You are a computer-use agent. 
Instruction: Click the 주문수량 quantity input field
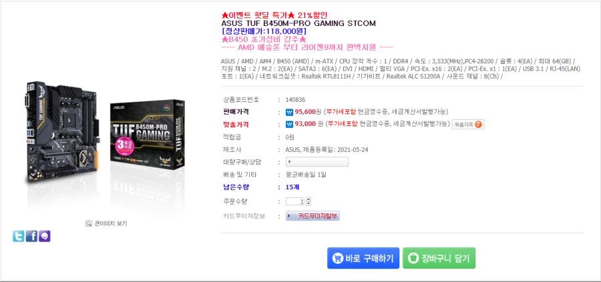click(296, 201)
